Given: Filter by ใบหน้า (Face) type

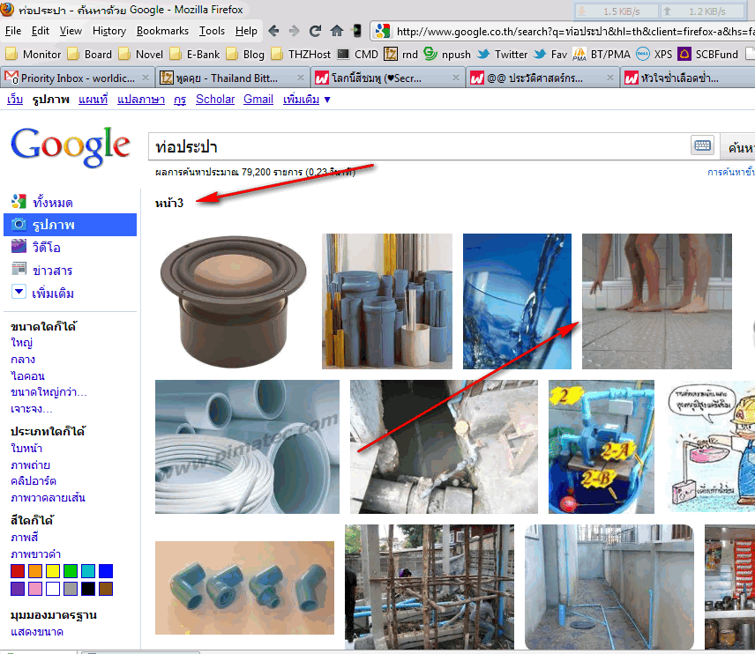Looking at the screenshot, I should [x=26, y=448].
